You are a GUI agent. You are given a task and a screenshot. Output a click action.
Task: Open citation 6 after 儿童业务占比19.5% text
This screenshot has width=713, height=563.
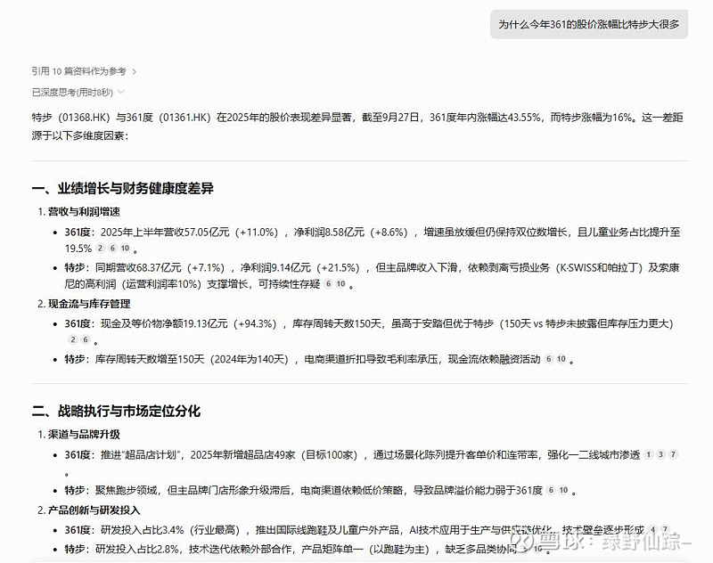(113, 249)
